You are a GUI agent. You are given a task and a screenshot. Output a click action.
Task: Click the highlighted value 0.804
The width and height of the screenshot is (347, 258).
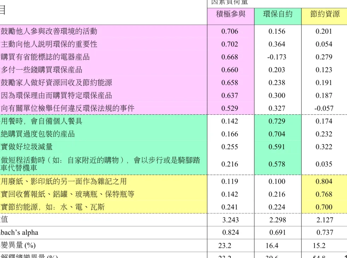324,182
